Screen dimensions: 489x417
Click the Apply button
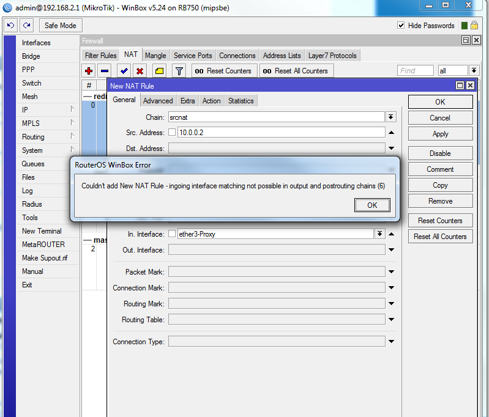(x=441, y=134)
